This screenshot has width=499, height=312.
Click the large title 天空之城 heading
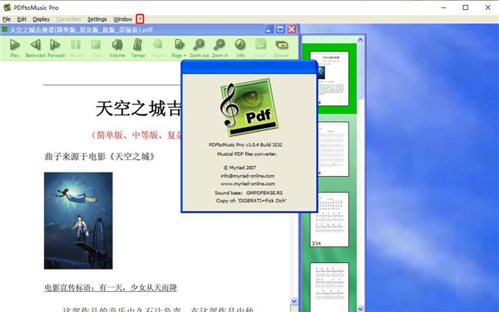(138, 108)
